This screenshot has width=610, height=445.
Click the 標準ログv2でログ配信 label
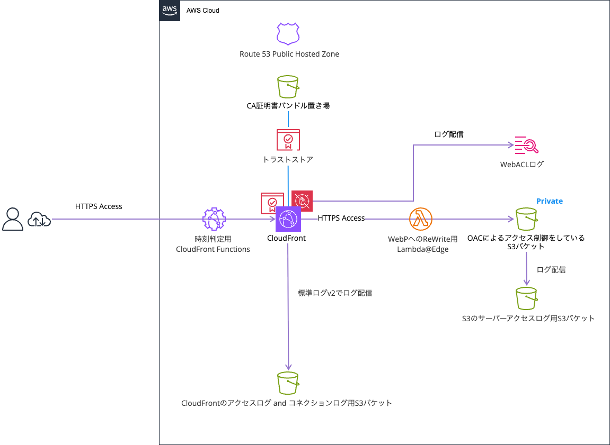tap(335, 293)
